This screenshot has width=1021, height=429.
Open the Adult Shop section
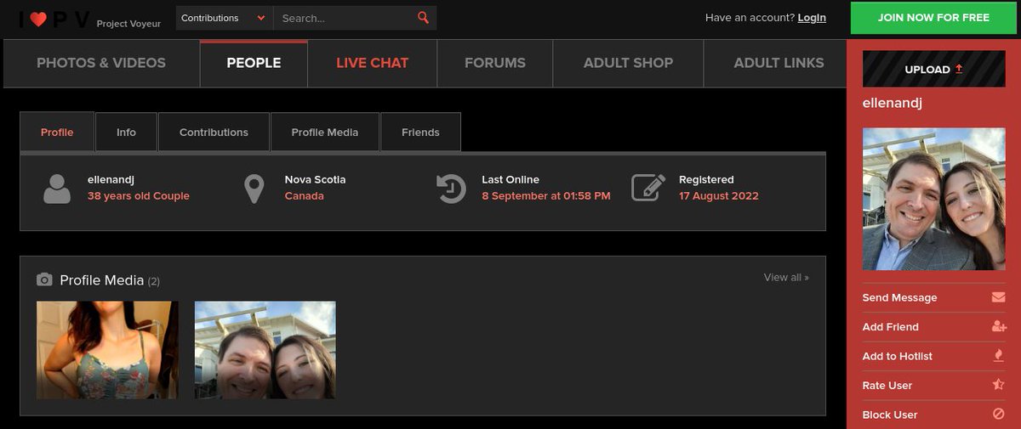tap(628, 63)
